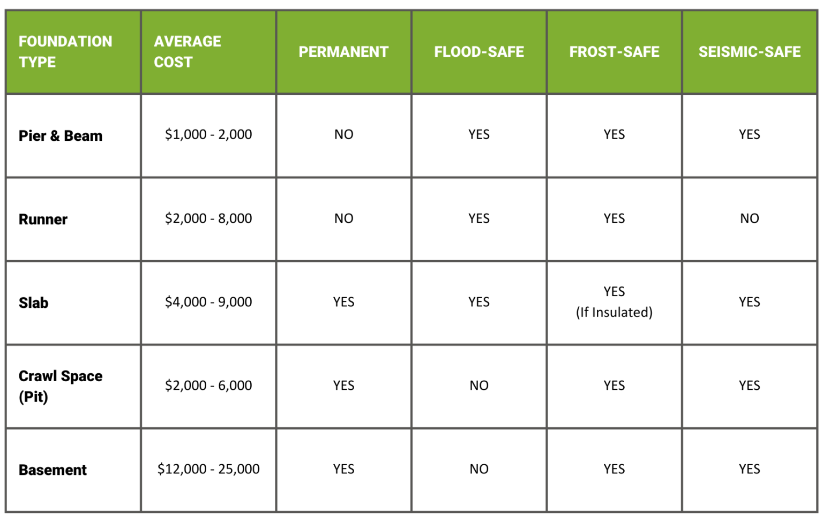The image size is (823, 522).
Task: Select the Seismic-Safe column header
Action: click(749, 52)
